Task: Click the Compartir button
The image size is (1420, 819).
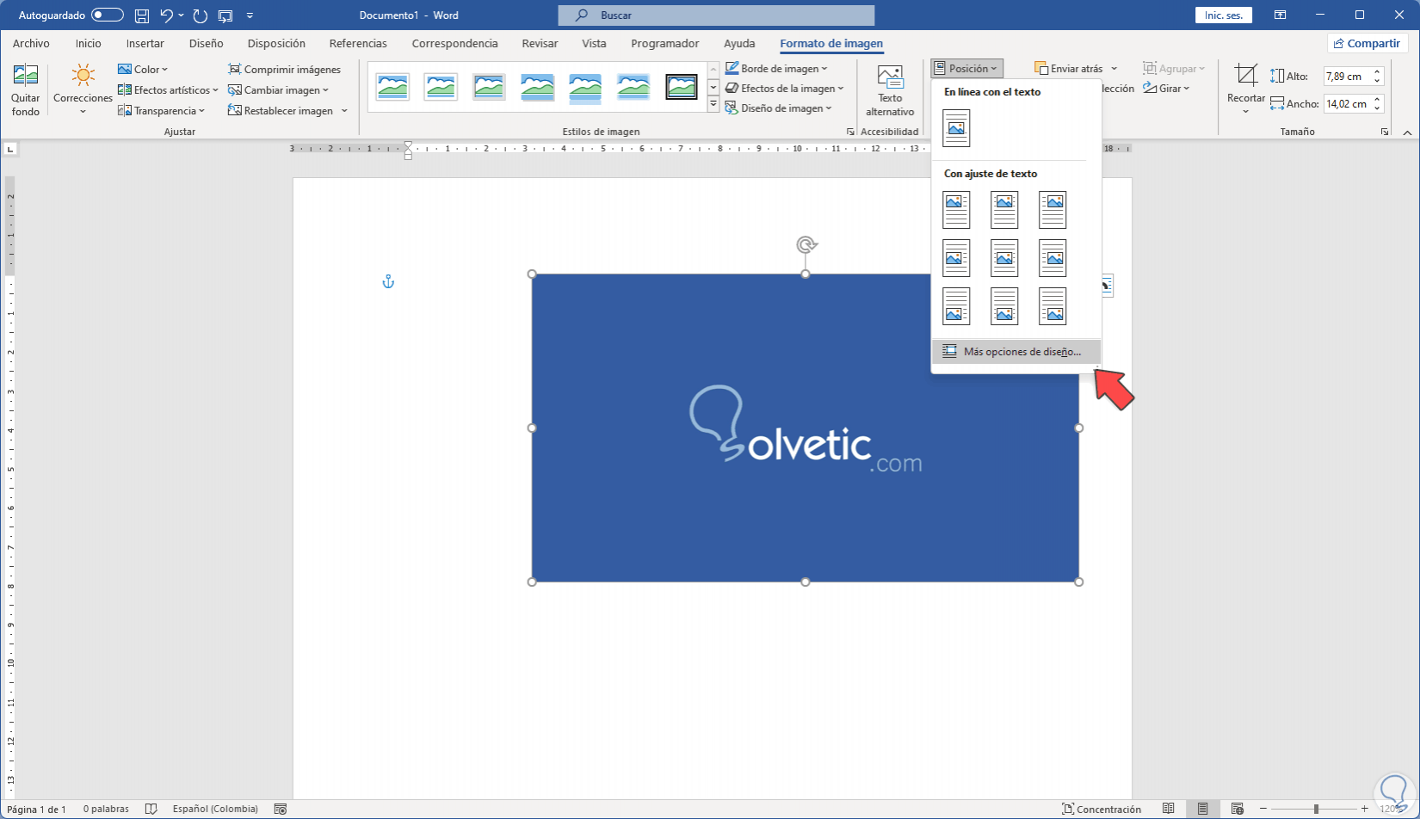Action: tap(1366, 43)
